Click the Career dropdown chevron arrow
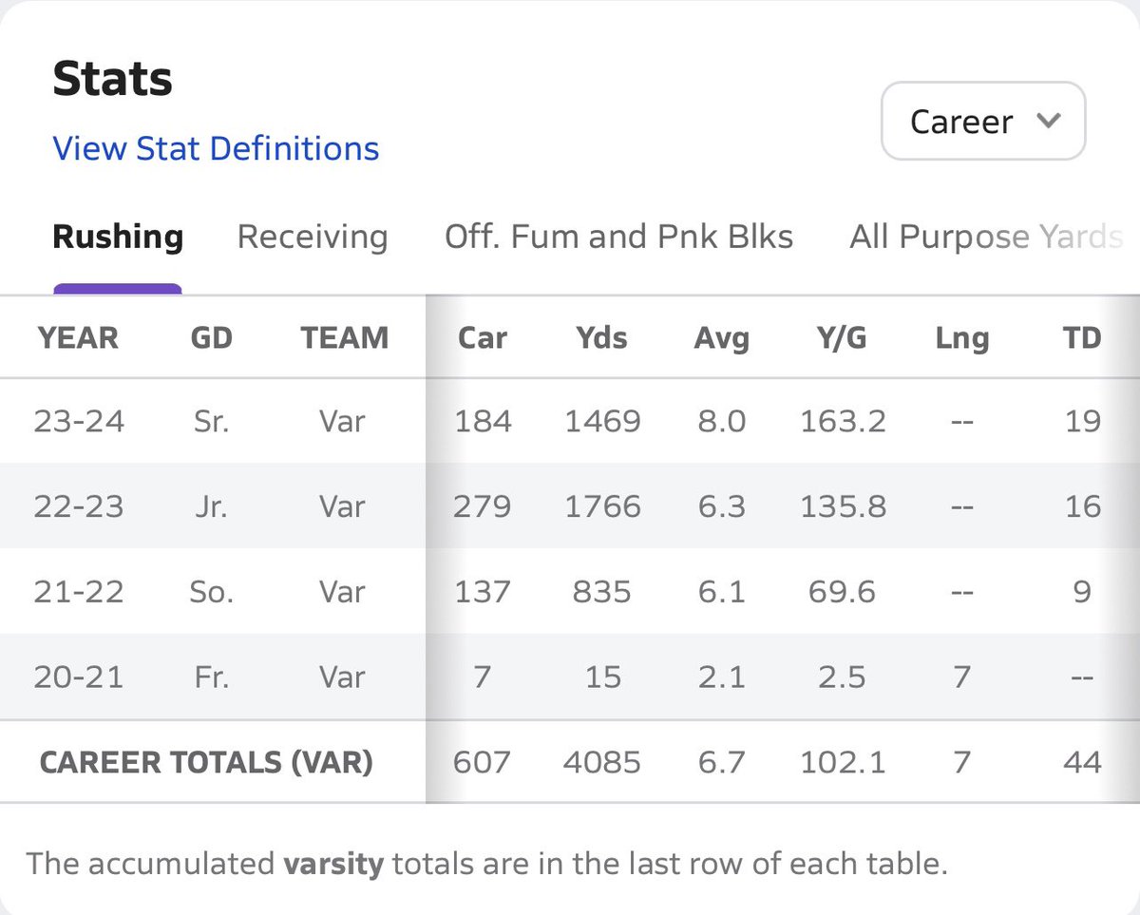The width and height of the screenshot is (1140, 915). (x=1048, y=121)
